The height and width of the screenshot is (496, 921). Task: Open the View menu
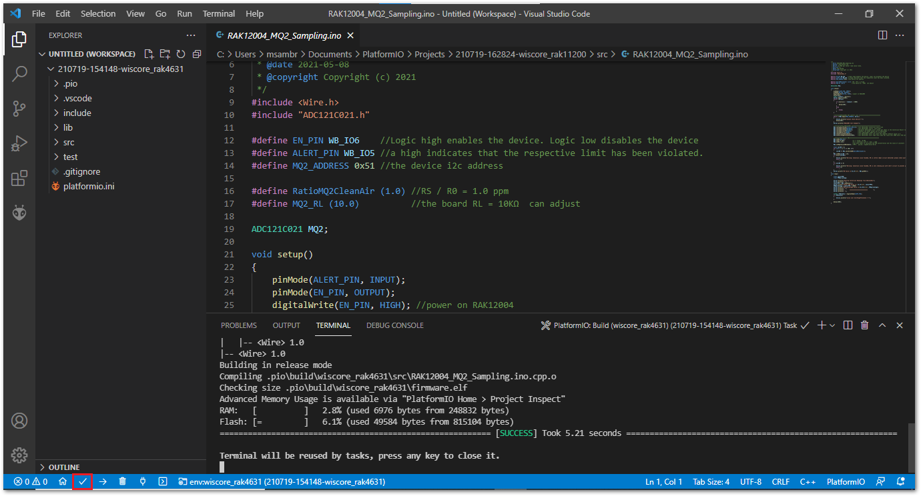(135, 13)
